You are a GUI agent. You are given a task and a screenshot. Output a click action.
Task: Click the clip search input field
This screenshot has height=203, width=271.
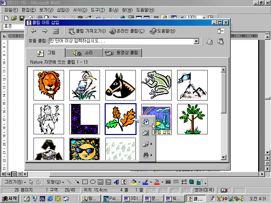pos(122,41)
